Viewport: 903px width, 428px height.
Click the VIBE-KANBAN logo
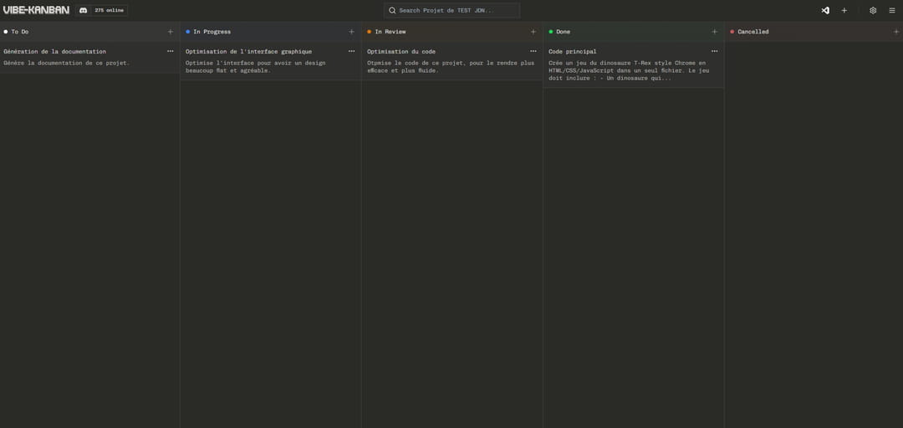36,10
